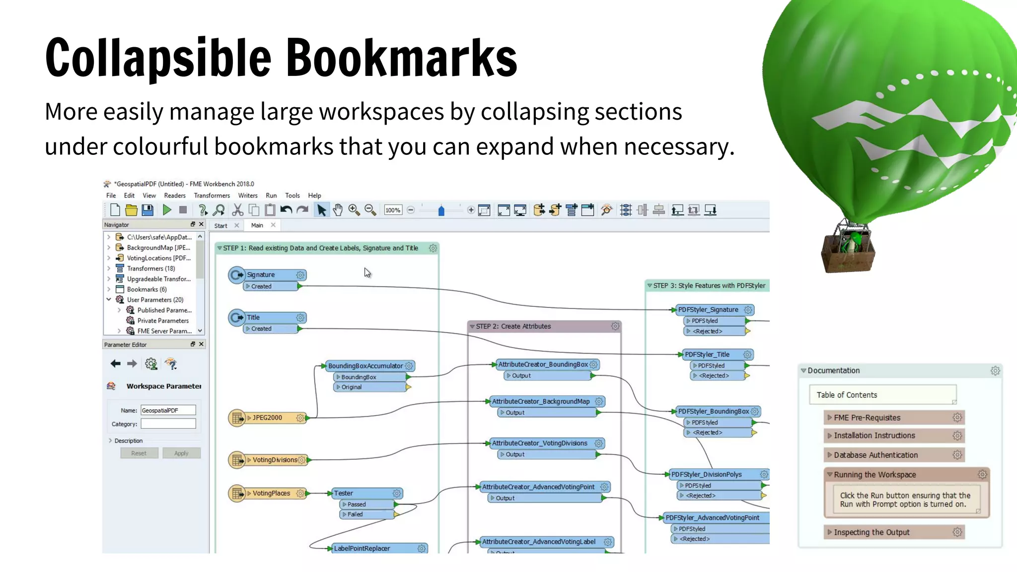Open the Signature transformer gear settings
Viewport: 1017px width, 572px height.
(x=300, y=275)
